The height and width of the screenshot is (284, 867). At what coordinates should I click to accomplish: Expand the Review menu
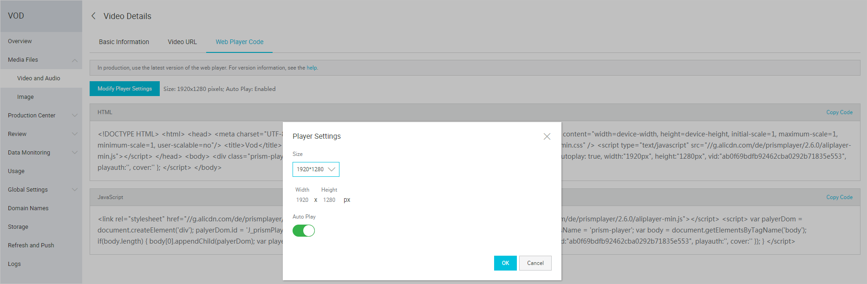click(x=75, y=134)
